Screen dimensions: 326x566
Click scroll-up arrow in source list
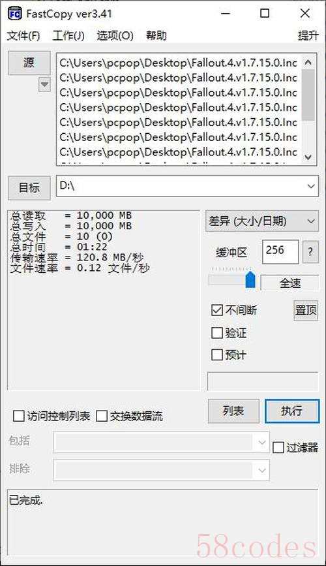308,63
